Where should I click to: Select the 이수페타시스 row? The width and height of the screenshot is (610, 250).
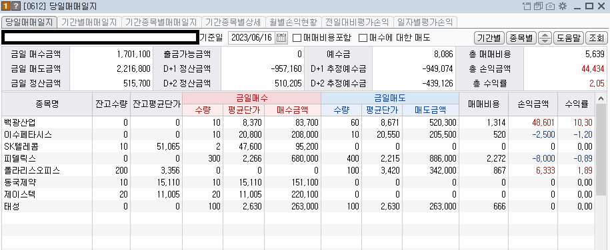(x=299, y=135)
